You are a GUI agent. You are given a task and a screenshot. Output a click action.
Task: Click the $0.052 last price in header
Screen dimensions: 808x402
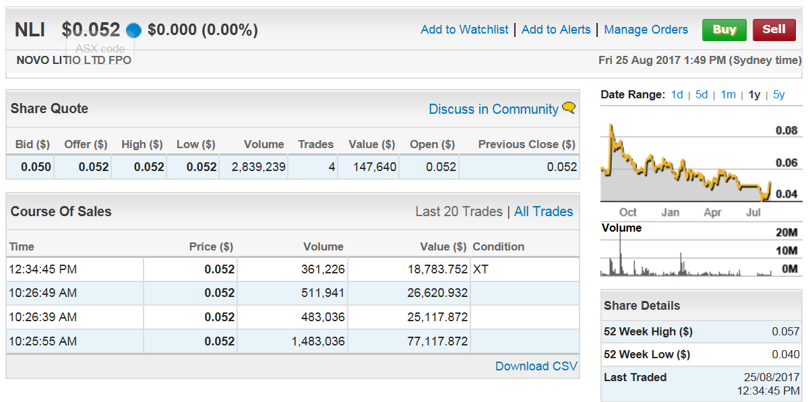coord(91,30)
